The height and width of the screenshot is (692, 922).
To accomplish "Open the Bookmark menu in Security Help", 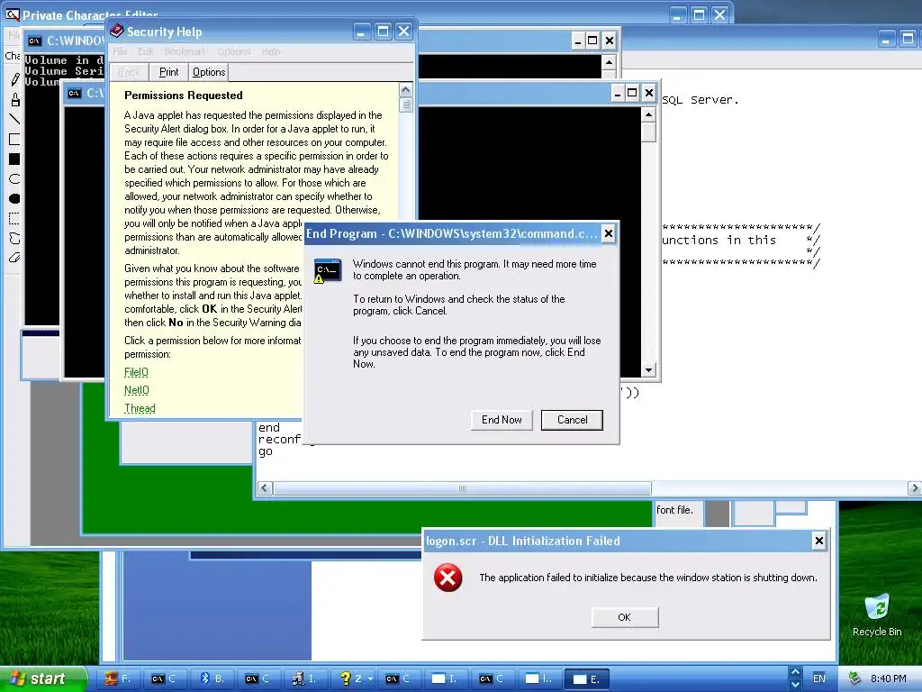I will pos(185,51).
